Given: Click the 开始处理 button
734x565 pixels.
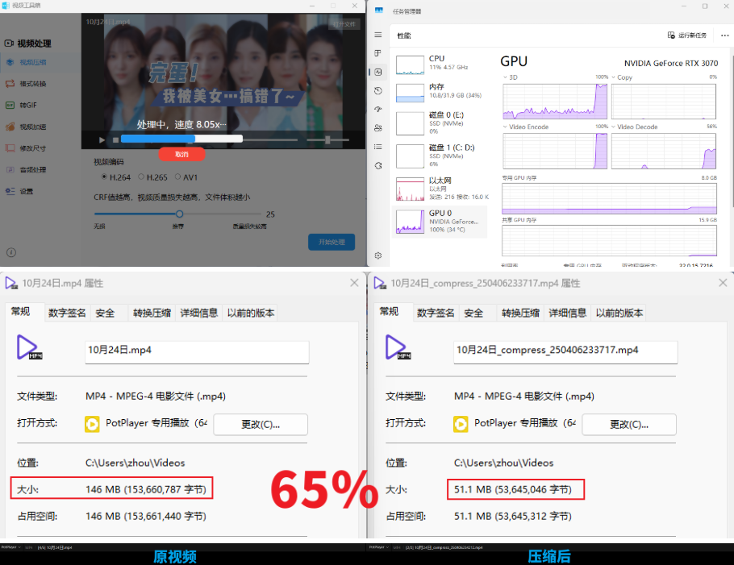Looking at the screenshot, I should click(x=331, y=240).
